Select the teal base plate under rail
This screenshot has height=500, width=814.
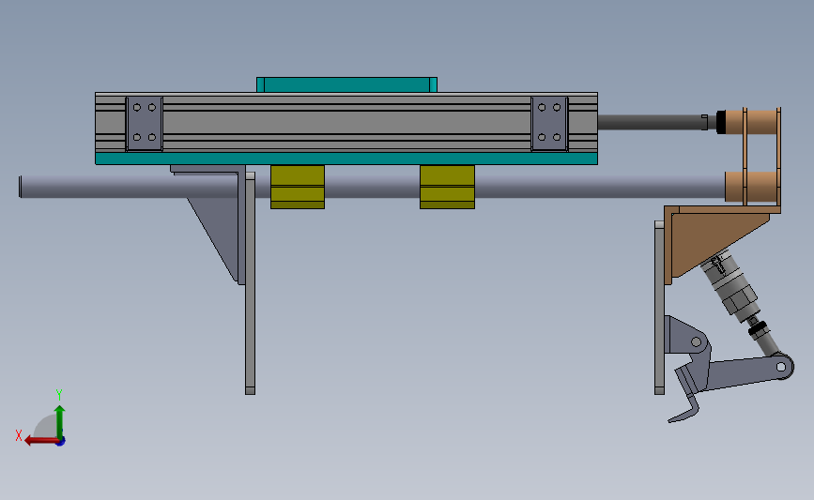click(x=346, y=159)
